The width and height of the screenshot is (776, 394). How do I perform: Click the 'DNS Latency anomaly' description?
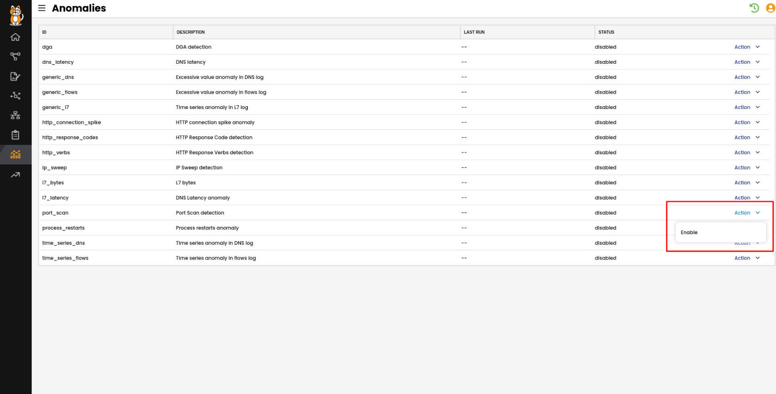(x=203, y=198)
